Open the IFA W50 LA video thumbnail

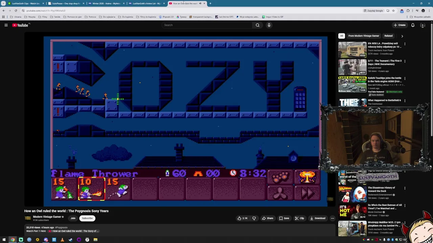(352, 50)
